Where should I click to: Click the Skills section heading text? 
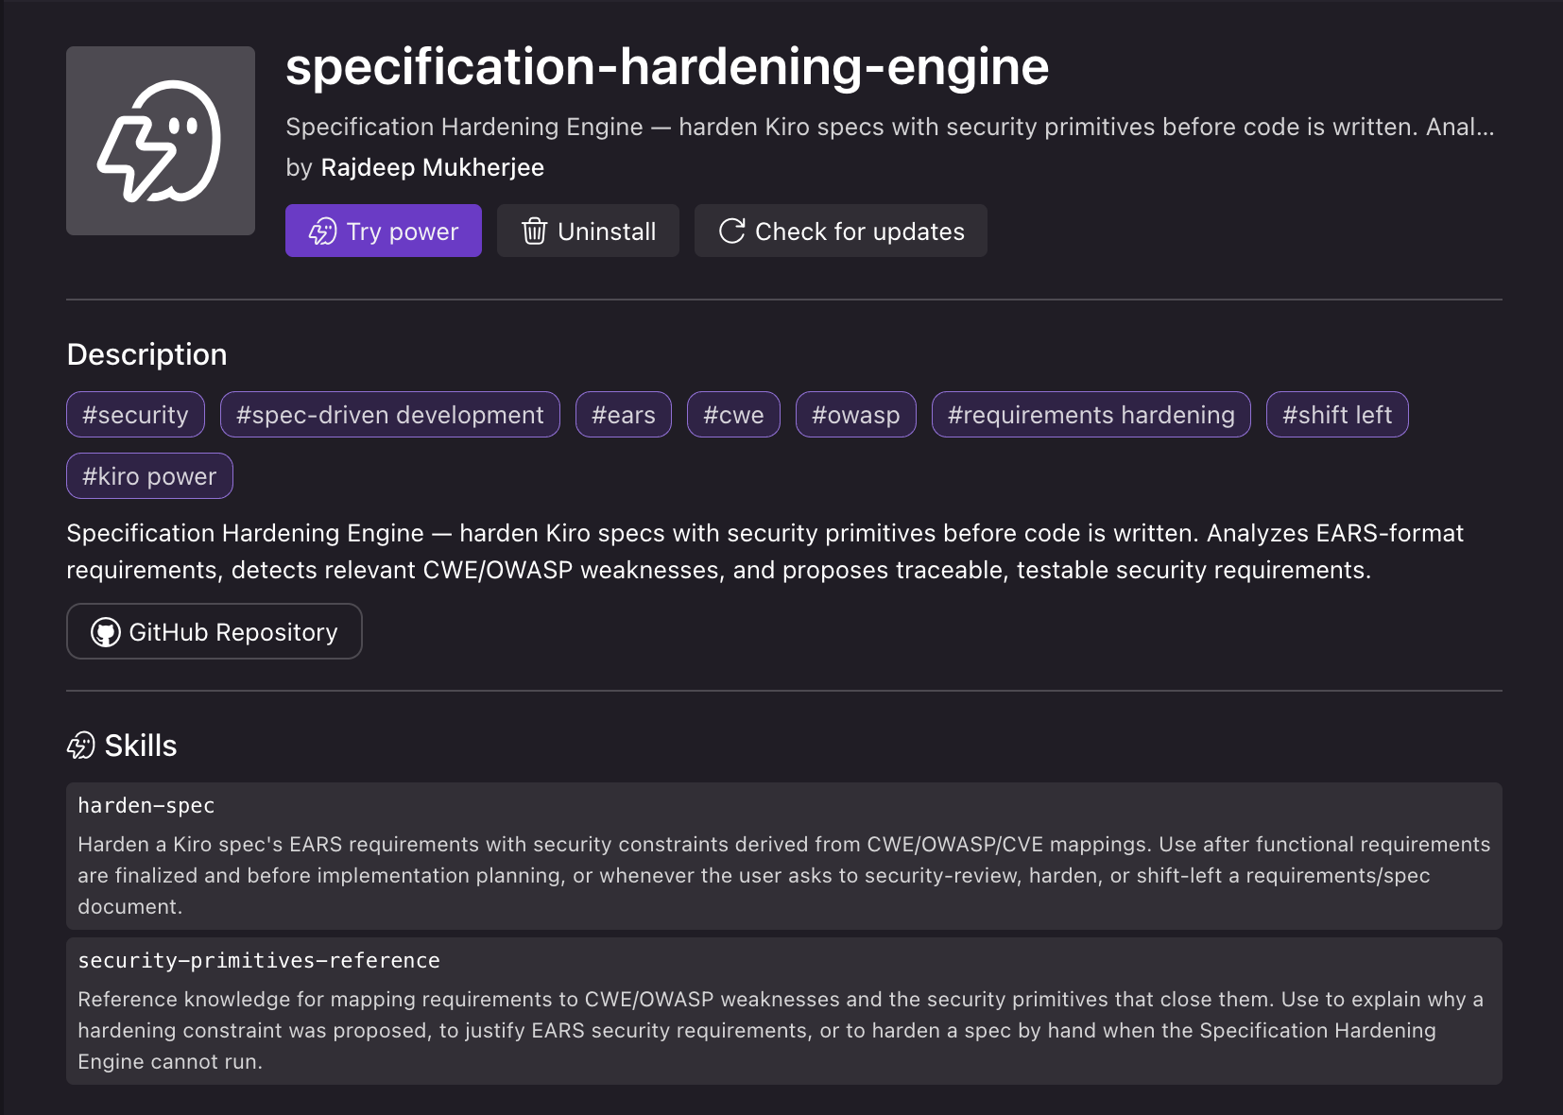(141, 746)
